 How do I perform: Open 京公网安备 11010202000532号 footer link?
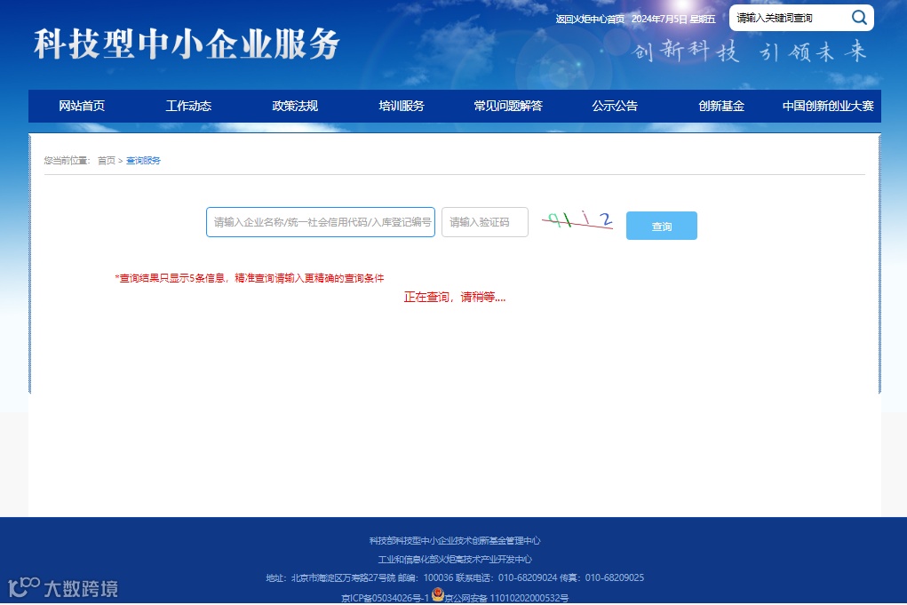pos(506,598)
